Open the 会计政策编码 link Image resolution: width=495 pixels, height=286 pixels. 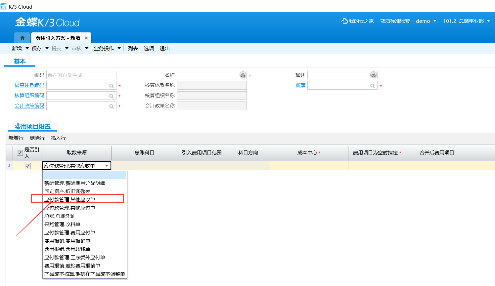point(29,106)
